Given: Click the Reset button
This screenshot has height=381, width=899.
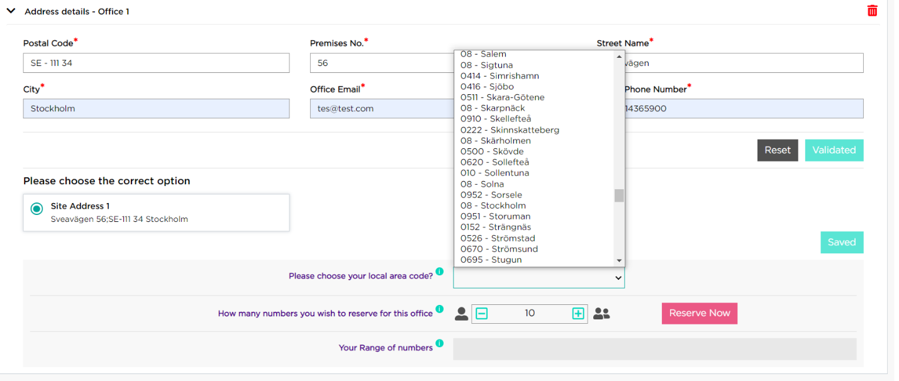Looking at the screenshot, I should coord(778,150).
